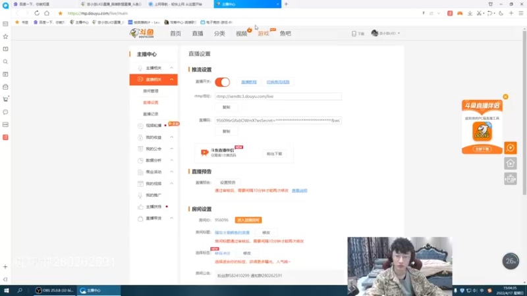Click the 斗鱼直播伴侣 camera icon

coord(204,153)
